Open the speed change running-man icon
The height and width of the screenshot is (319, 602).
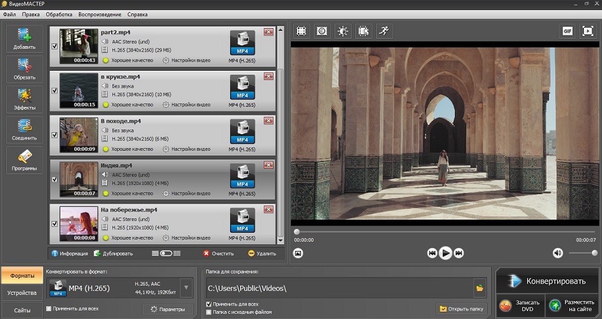[383, 31]
